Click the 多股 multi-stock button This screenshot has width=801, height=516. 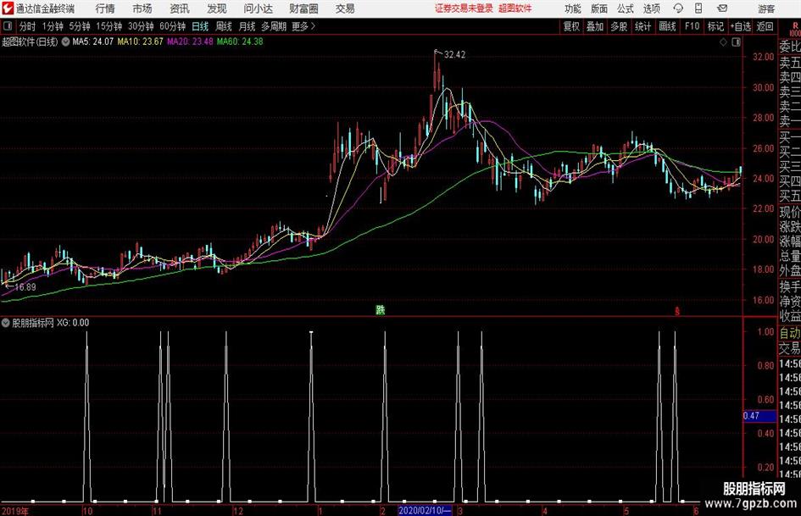619,26
